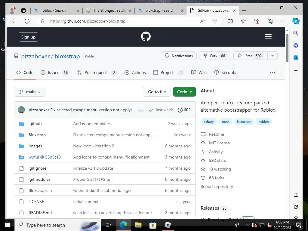Open Microsoft Store from taskbar
The height and width of the screenshot is (231, 308).
(x=153, y=225)
